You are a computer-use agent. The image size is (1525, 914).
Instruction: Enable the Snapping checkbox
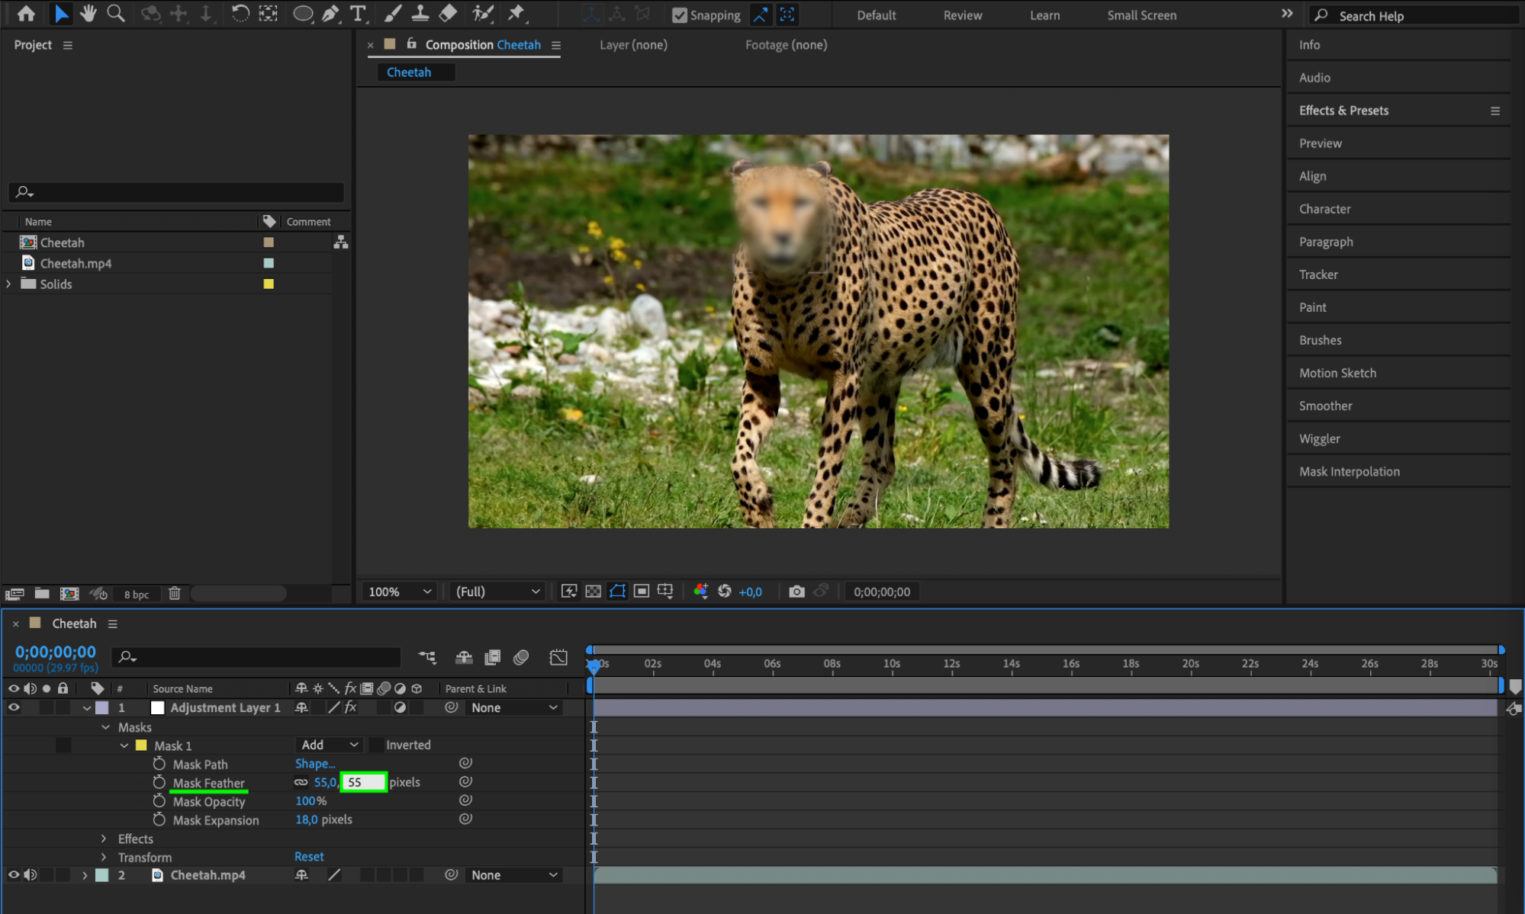click(679, 15)
